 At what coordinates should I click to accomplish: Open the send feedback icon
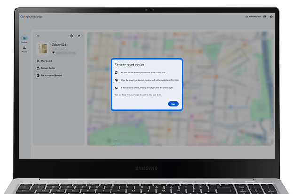pos(265,16)
